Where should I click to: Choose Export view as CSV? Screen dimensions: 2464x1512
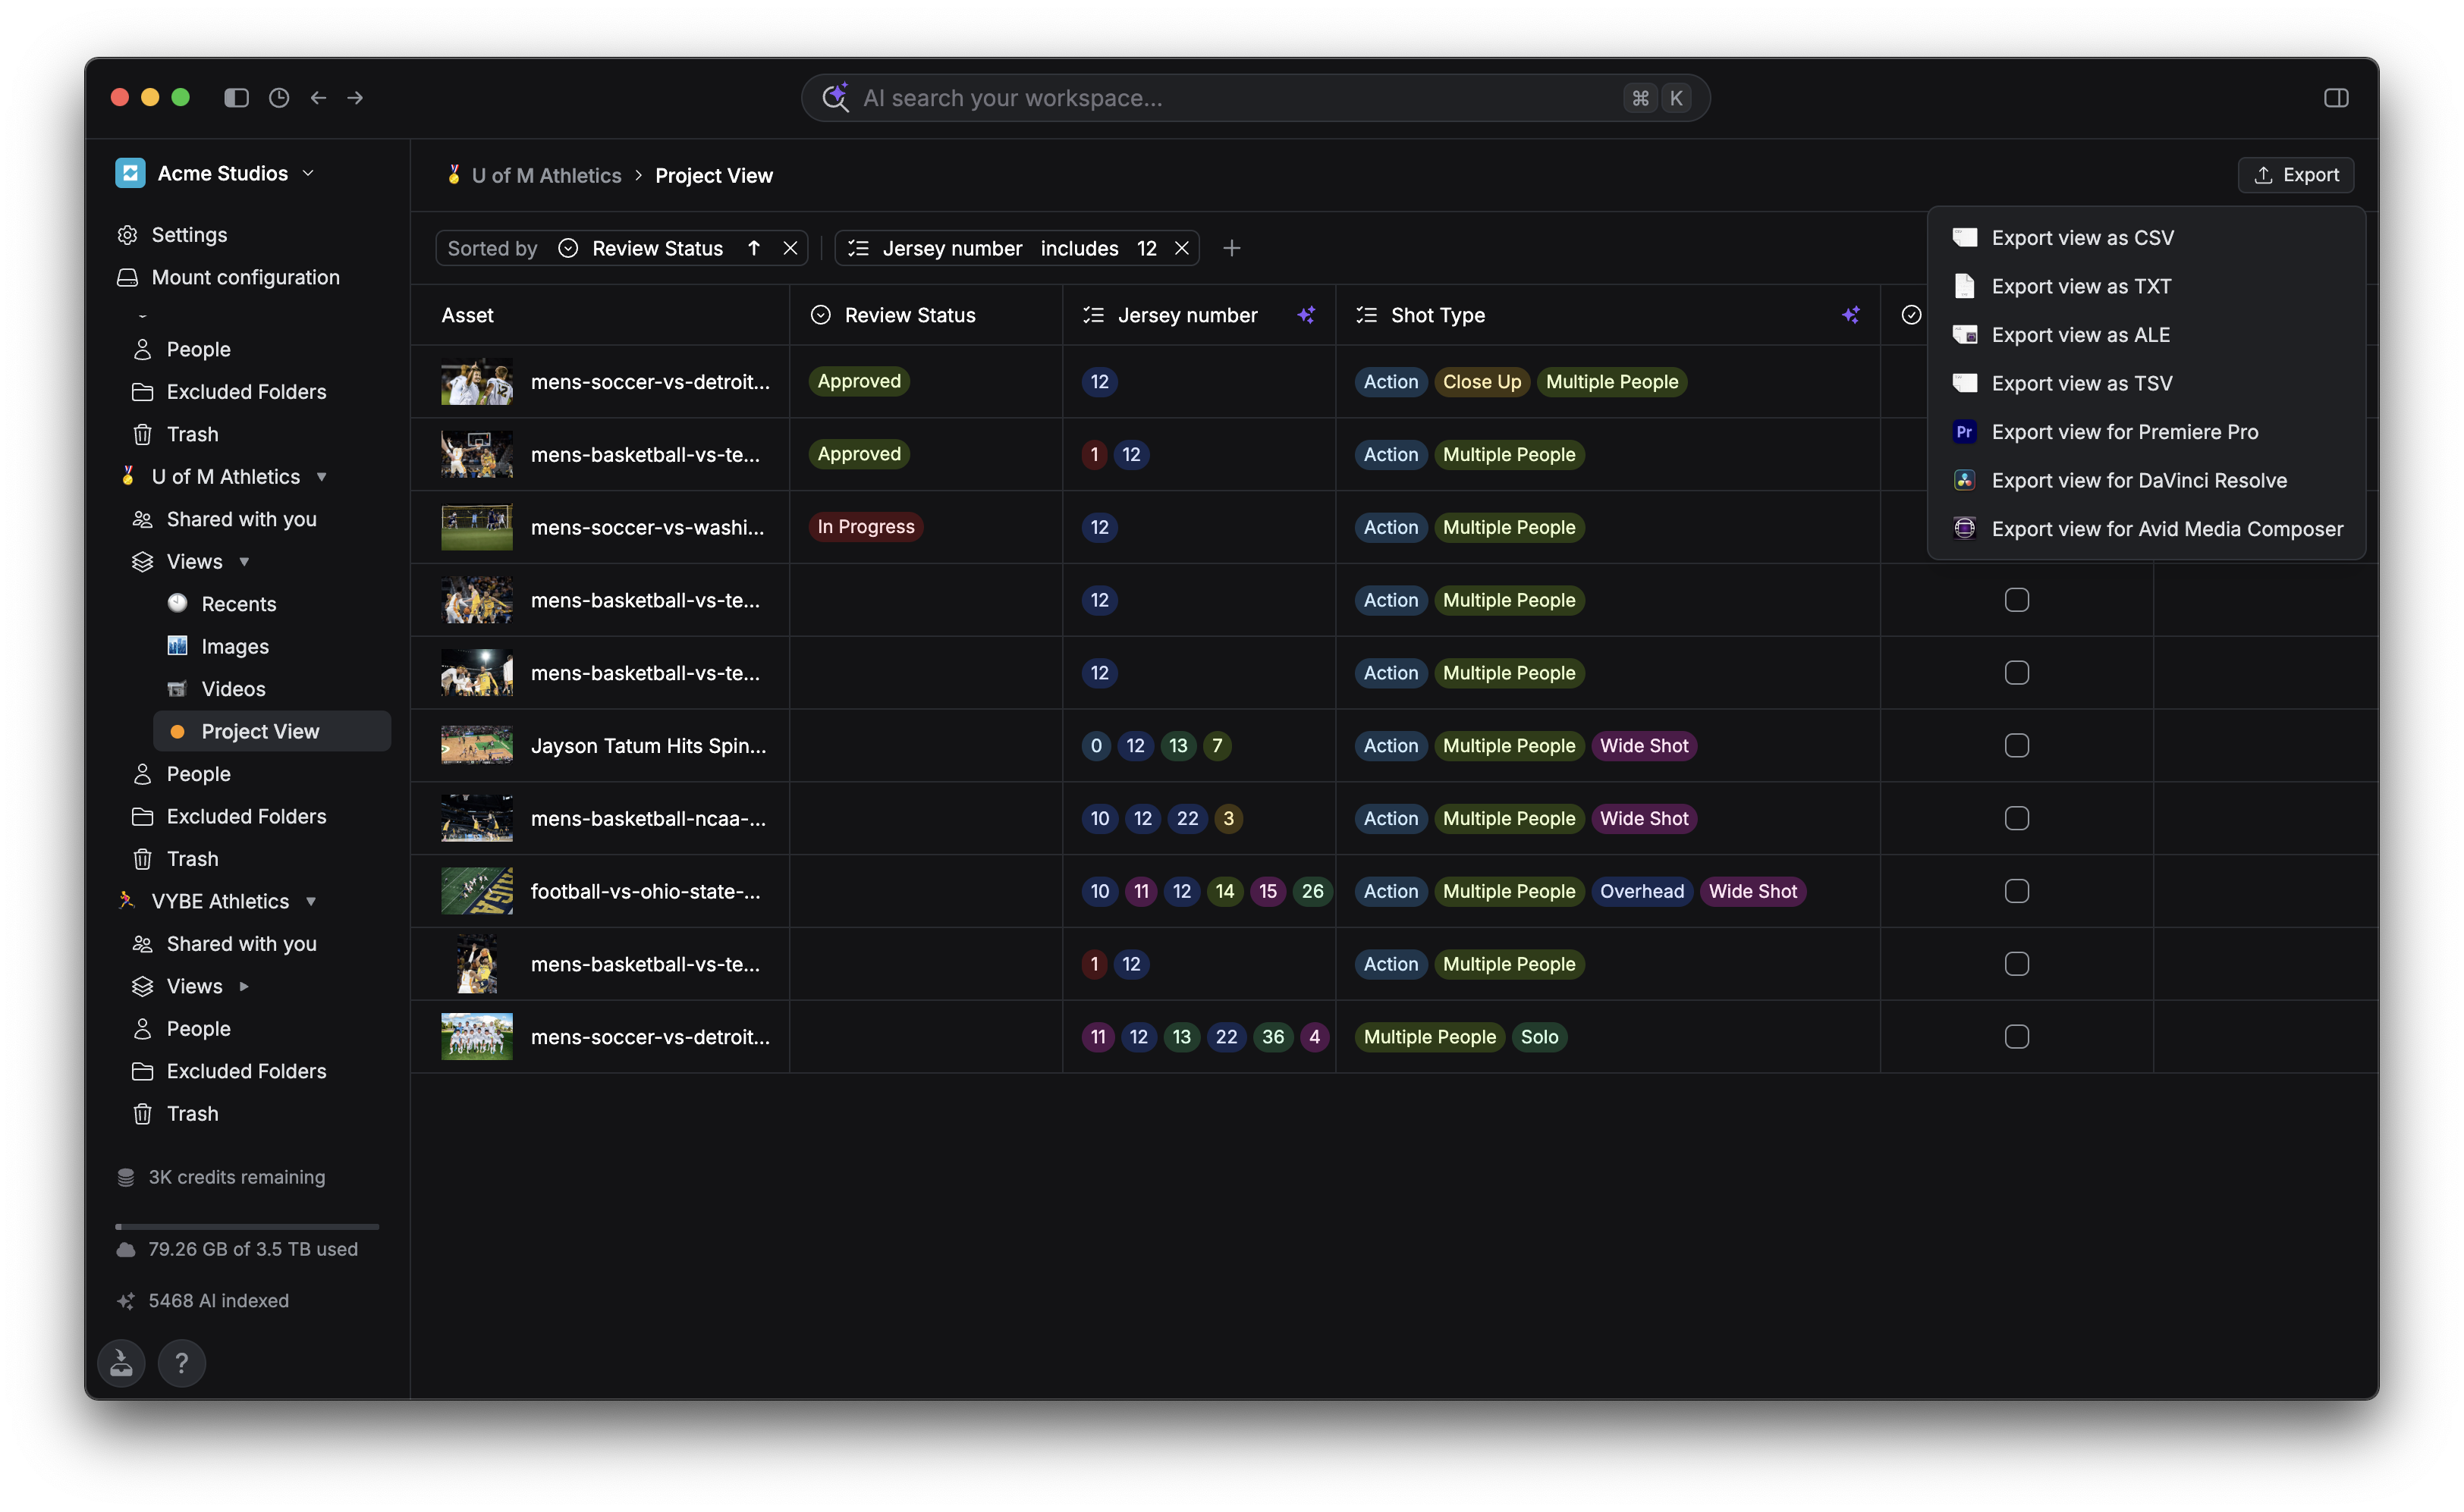pos(2082,238)
